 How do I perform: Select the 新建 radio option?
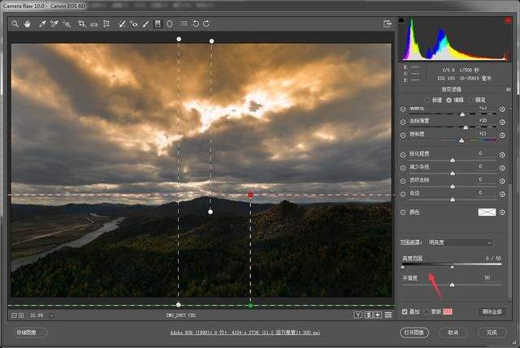click(427, 100)
